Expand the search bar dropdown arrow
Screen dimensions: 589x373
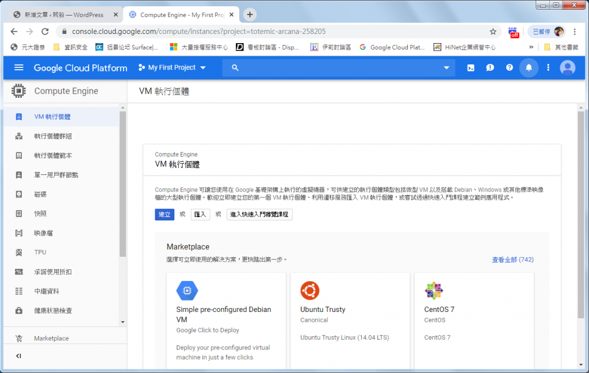(446, 68)
